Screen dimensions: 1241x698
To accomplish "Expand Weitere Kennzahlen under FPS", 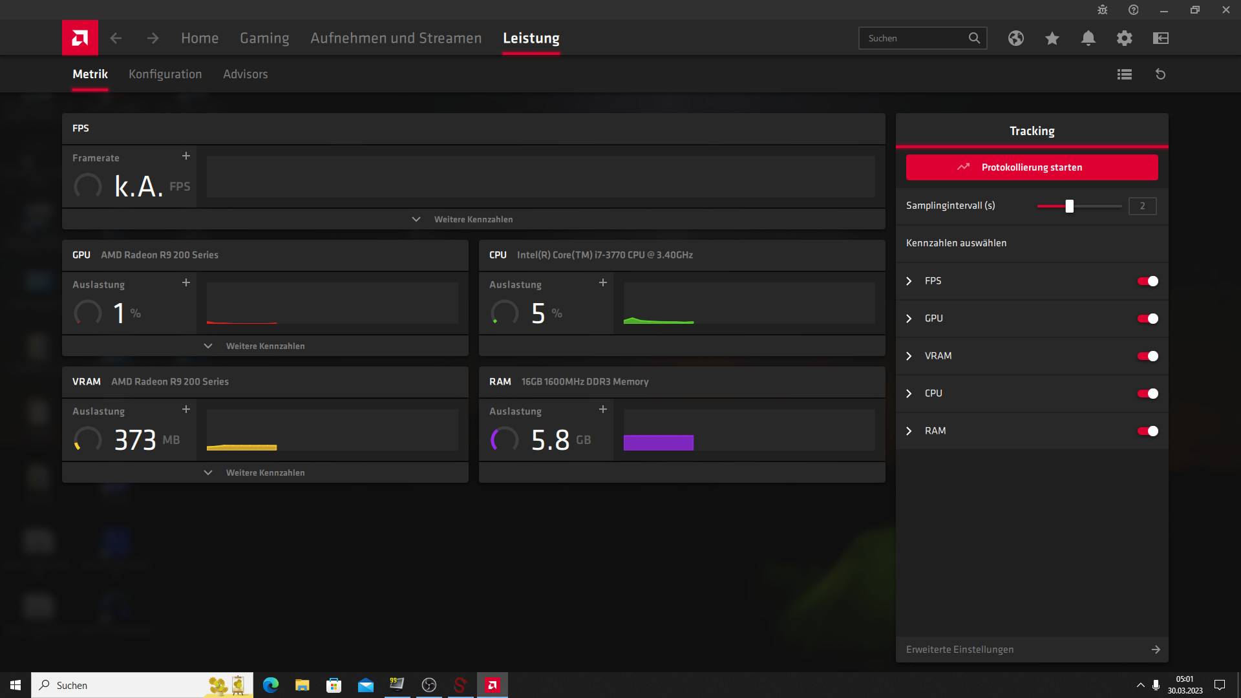I will click(473, 219).
